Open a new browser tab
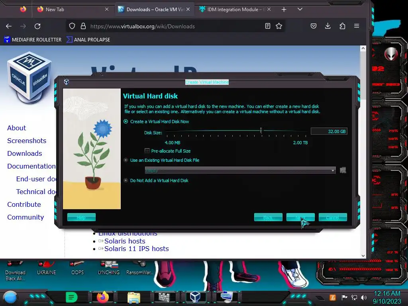This screenshot has height=306, width=408. [284, 10]
